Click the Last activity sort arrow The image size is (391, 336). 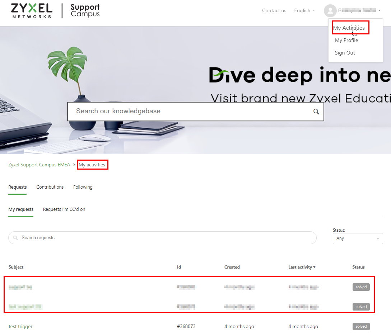pos(315,267)
